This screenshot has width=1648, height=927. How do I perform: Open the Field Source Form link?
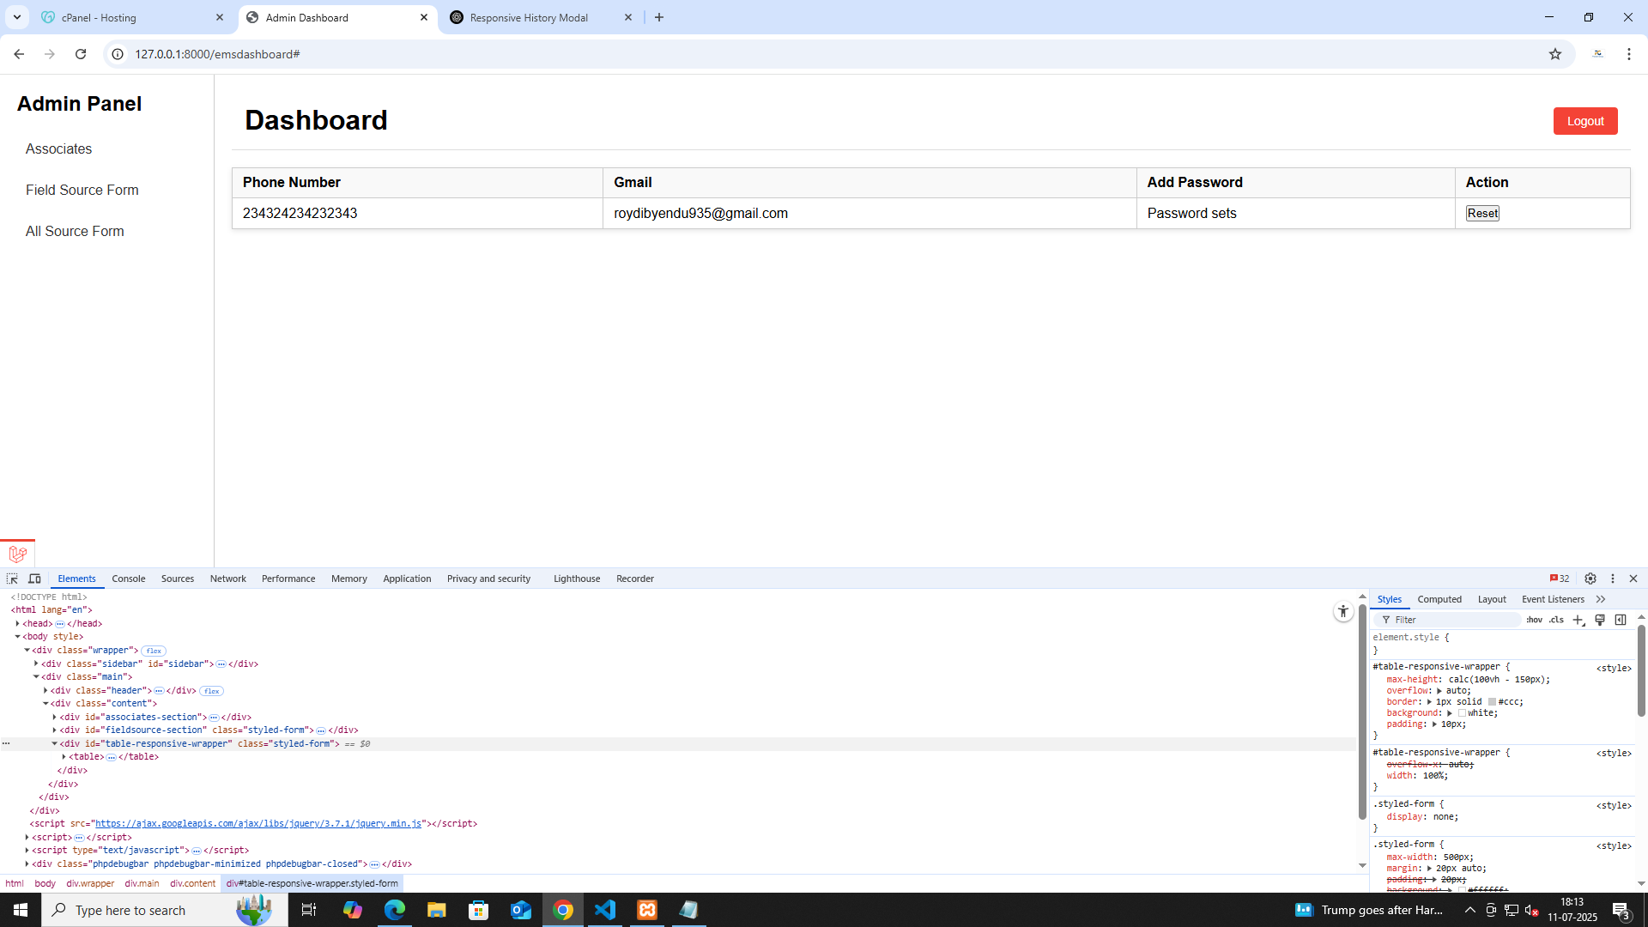click(82, 191)
